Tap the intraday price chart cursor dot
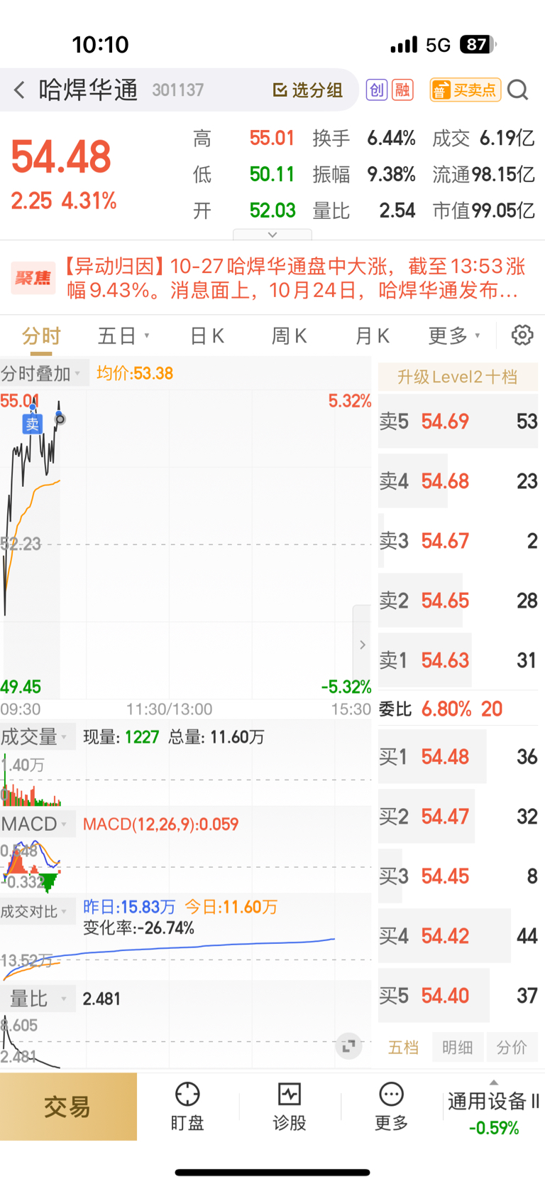Image resolution: width=545 pixels, height=1187 pixels. pos(60,419)
